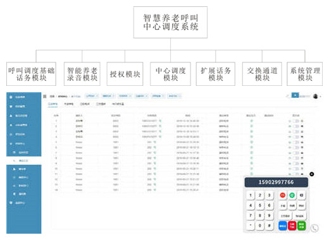
Task: Toggle the switch in the first table row
Action: pos(296,121)
